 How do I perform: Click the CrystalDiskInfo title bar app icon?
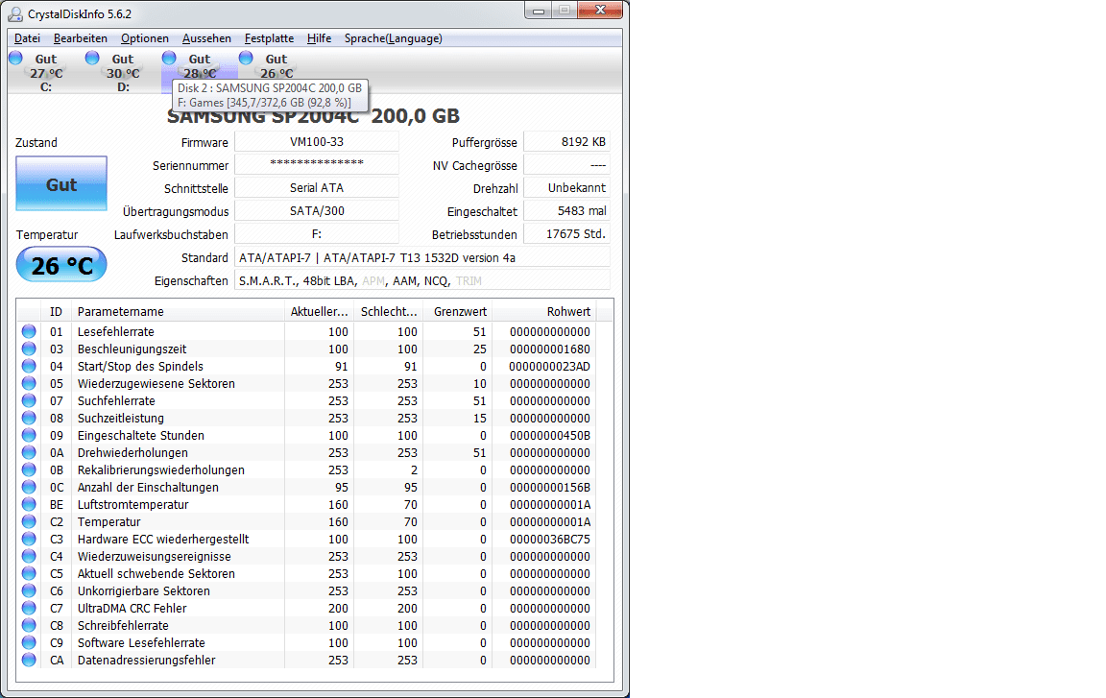pos(14,13)
